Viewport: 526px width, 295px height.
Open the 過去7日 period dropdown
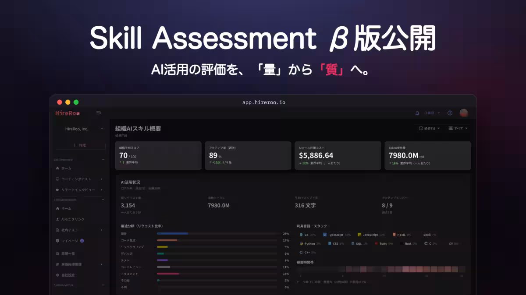coord(429,128)
